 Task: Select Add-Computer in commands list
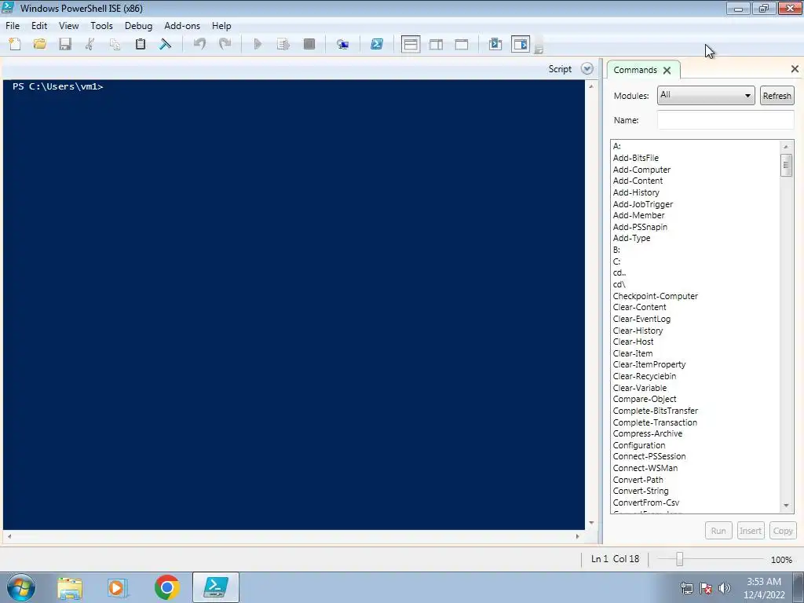(641, 170)
